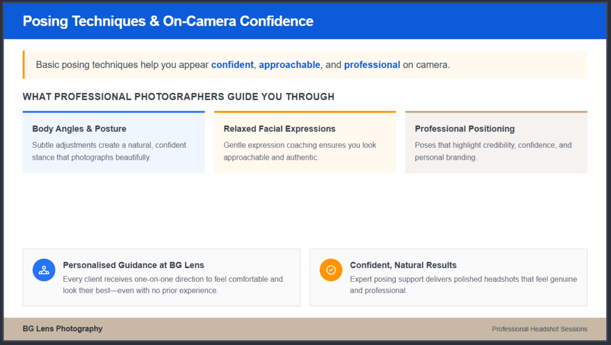Click the highlighted word 'approachable'
611x345 pixels.
(289, 64)
